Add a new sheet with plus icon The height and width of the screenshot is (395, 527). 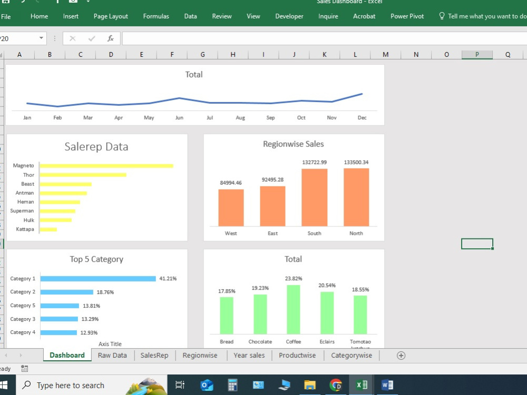click(401, 355)
